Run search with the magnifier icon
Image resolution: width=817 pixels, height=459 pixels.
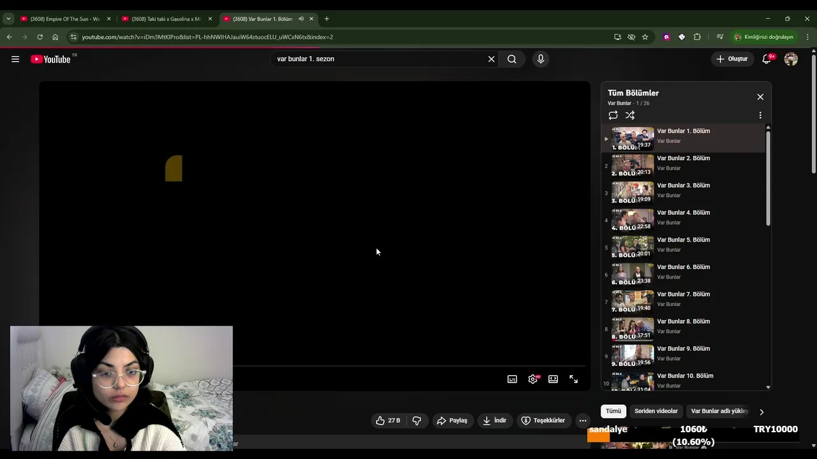click(512, 59)
